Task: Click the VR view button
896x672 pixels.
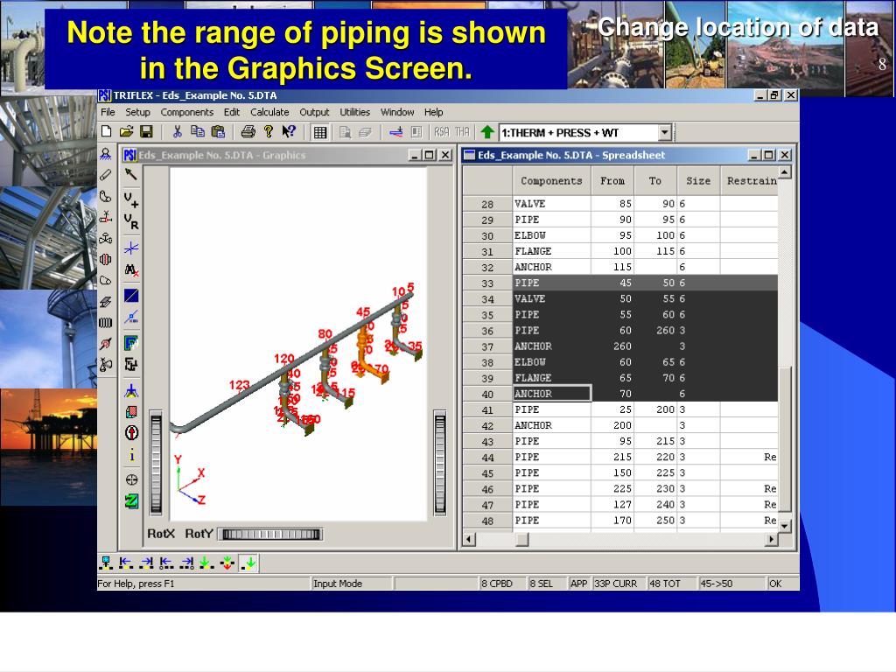Action: pyautogui.click(x=131, y=221)
